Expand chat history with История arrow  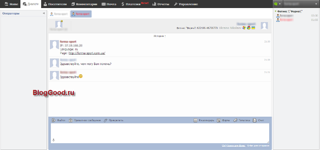tap(160, 36)
